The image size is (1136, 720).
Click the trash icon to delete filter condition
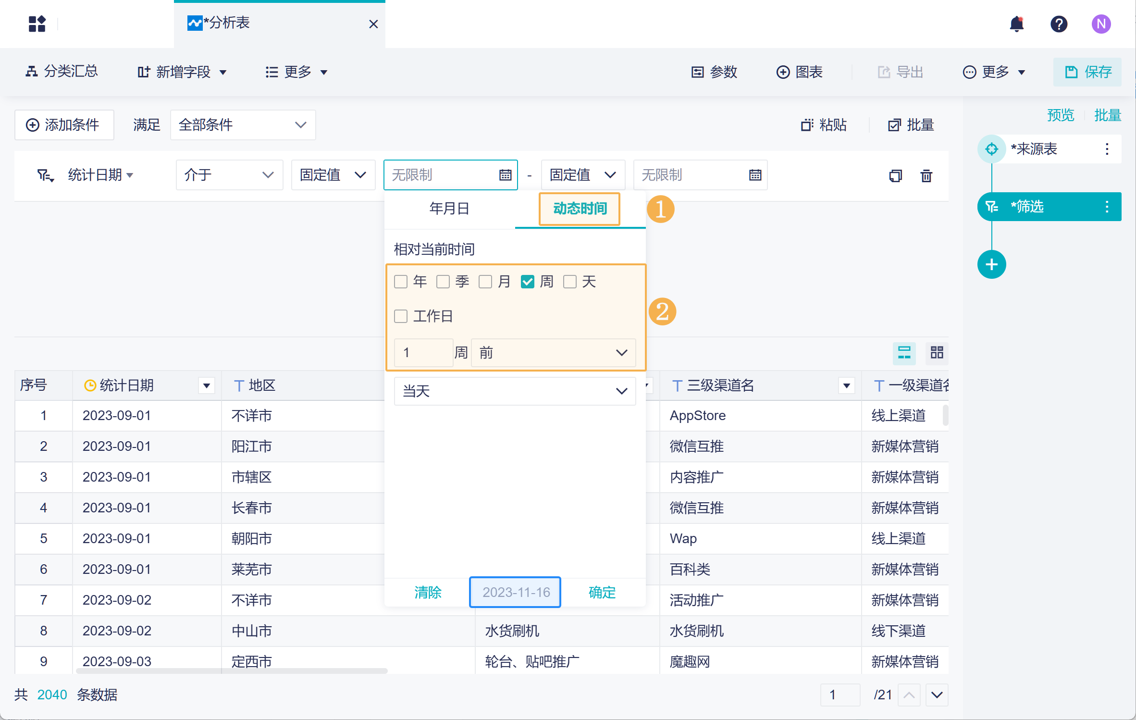(926, 175)
